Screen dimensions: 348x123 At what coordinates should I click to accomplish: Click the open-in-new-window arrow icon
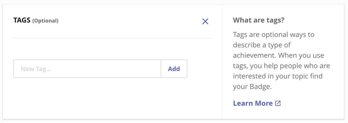click(278, 103)
